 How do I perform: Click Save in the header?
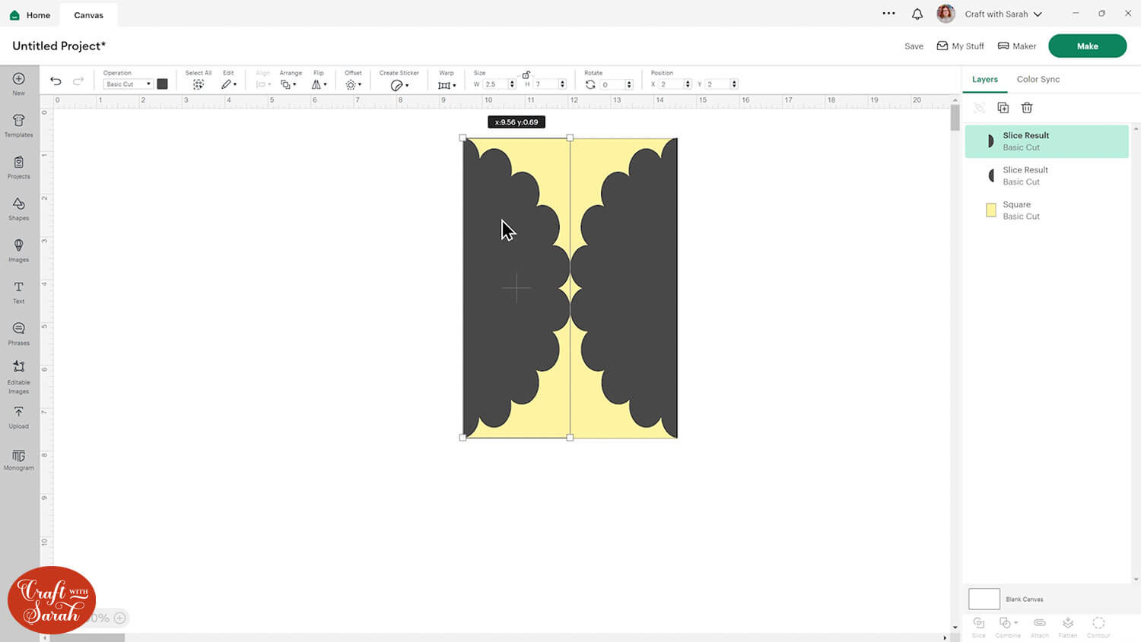click(914, 46)
